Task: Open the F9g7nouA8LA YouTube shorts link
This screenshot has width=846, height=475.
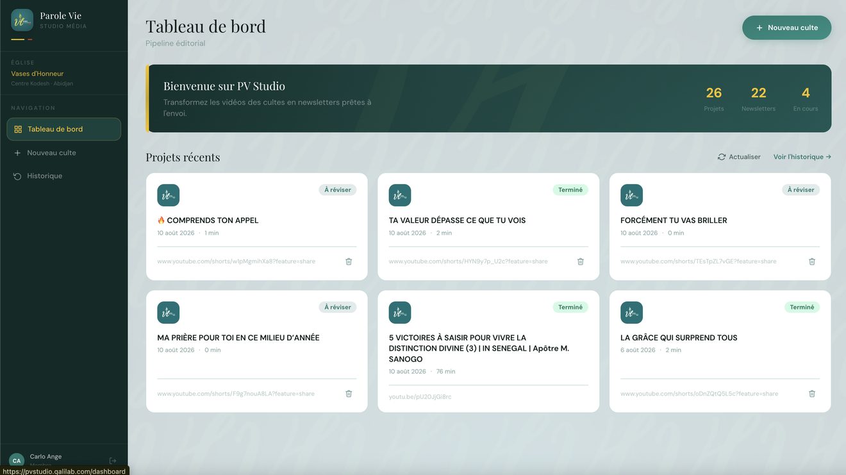Action: [236, 394]
